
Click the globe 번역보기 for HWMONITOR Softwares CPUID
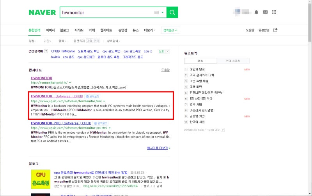(92, 96)
